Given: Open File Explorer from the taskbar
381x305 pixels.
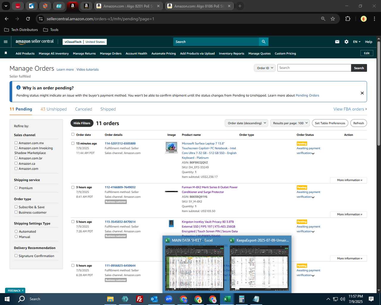Looking at the screenshot, I should click(x=110, y=299).
